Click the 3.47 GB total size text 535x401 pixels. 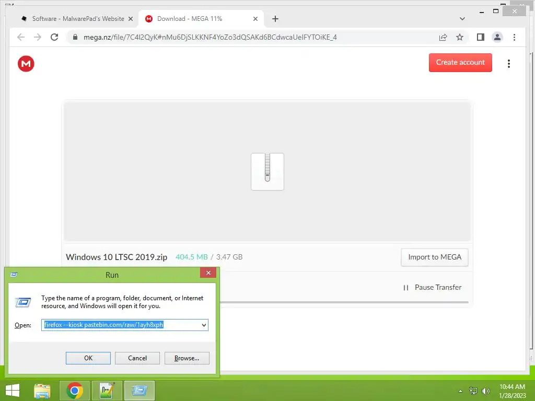pyautogui.click(x=229, y=257)
